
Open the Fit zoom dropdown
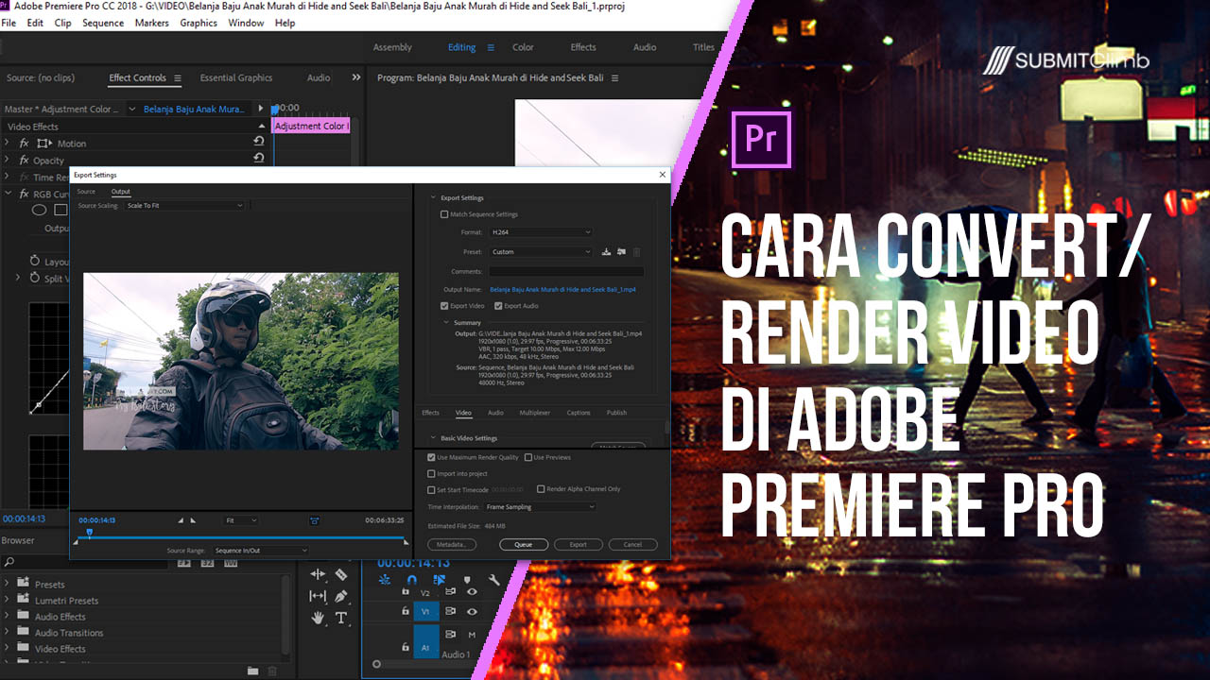(x=241, y=520)
